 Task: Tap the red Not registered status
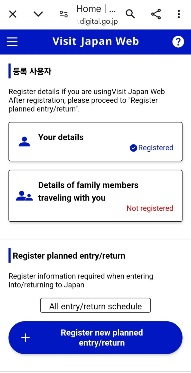click(x=150, y=208)
